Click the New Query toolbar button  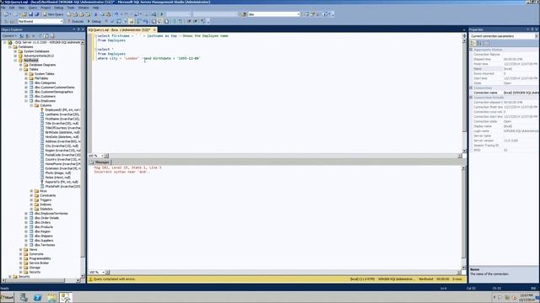point(53,14)
